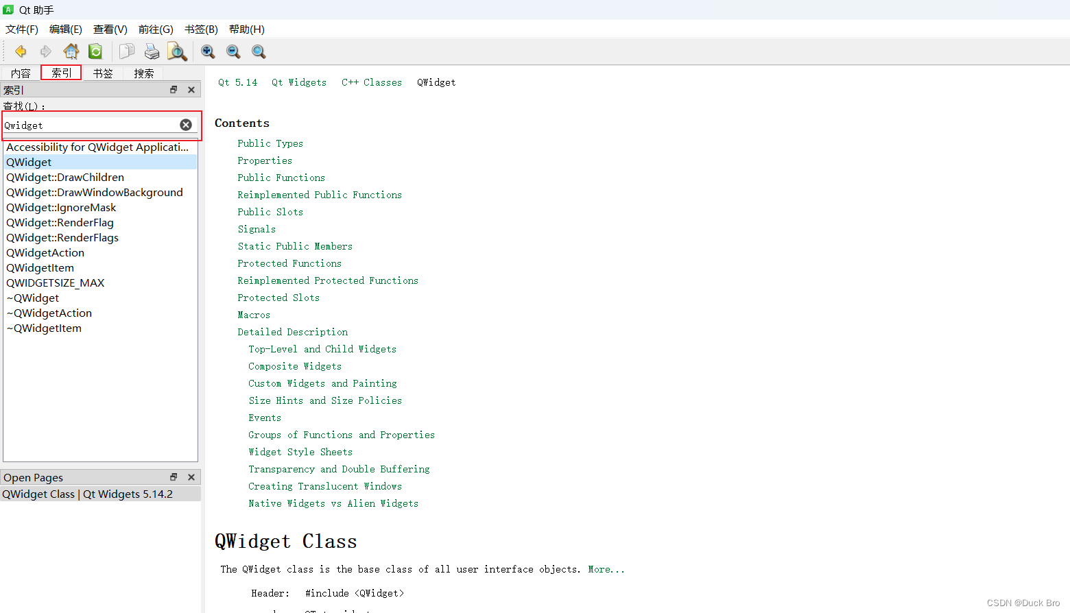Click the copy pages toolbar icon
The image size is (1070, 613).
[127, 51]
